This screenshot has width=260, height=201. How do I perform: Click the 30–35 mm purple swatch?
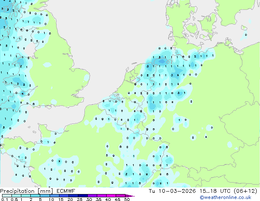click(x=92, y=196)
